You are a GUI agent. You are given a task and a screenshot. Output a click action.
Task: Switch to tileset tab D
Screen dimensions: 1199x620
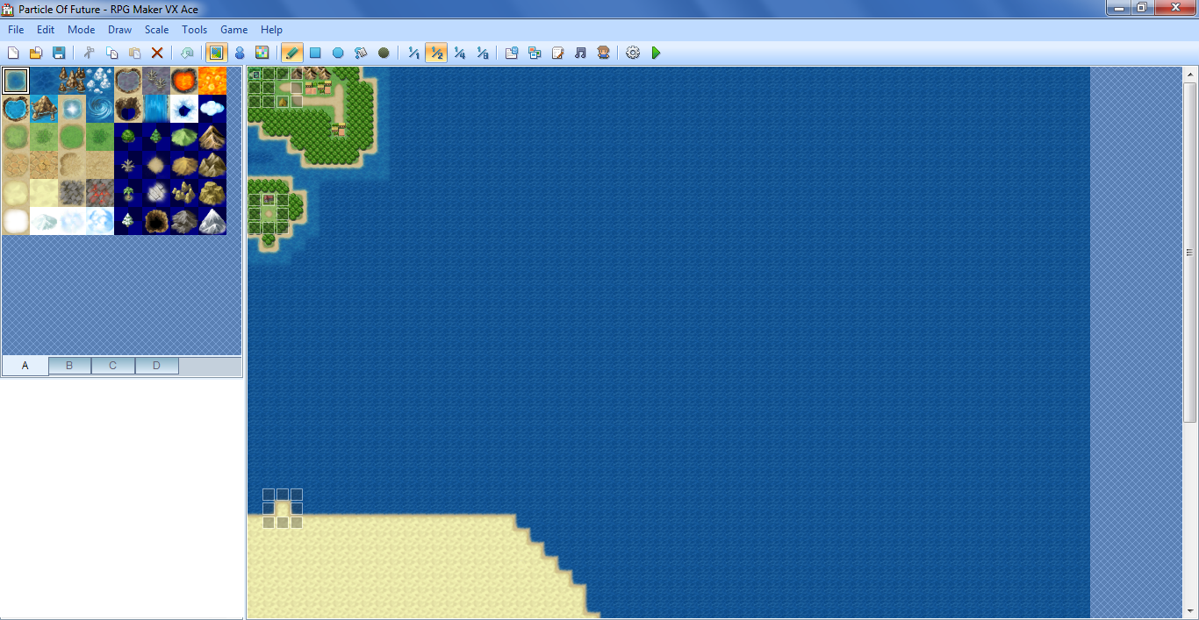[157, 366]
